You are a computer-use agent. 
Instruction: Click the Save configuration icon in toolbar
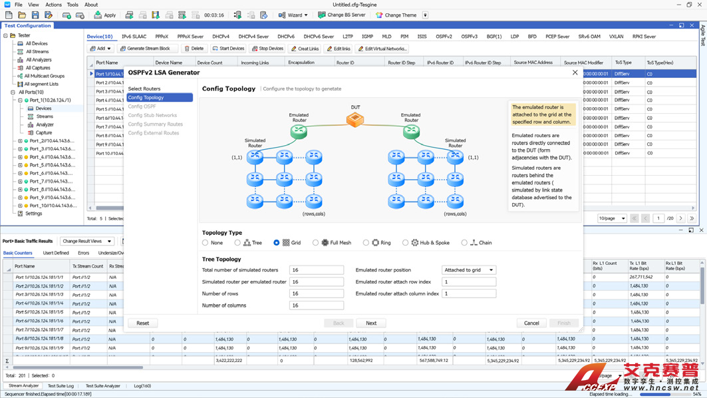pyautogui.click(x=35, y=15)
